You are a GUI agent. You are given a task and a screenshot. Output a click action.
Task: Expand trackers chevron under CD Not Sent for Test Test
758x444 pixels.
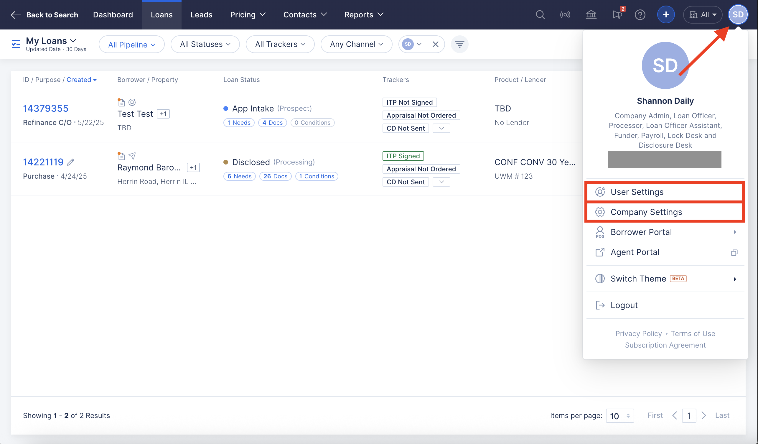(x=441, y=128)
